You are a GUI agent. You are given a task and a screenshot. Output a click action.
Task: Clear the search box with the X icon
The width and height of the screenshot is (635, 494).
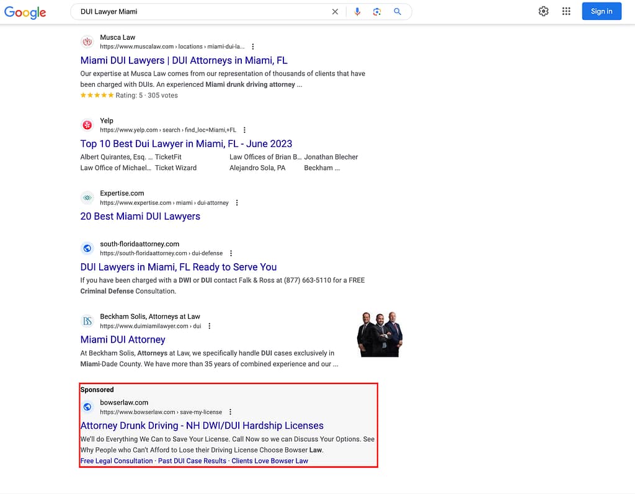[x=335, y=12]
